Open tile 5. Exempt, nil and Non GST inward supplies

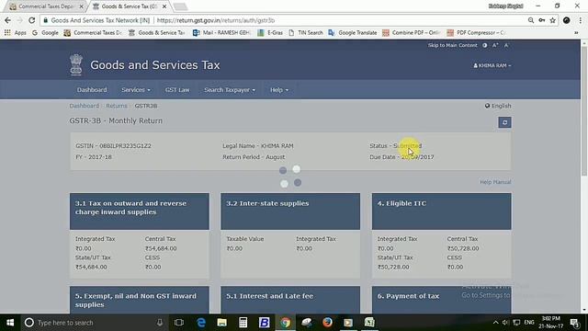tap(140, 300)
